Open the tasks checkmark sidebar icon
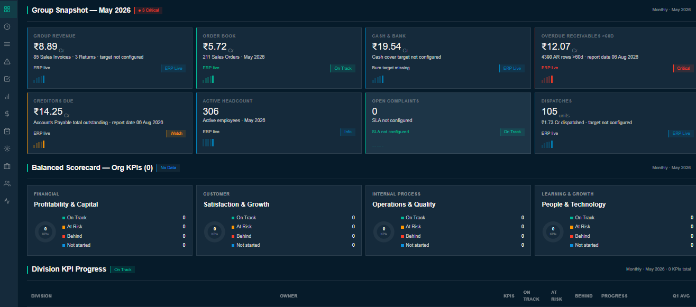The image size is (696, 307). (x=7, y=79)
